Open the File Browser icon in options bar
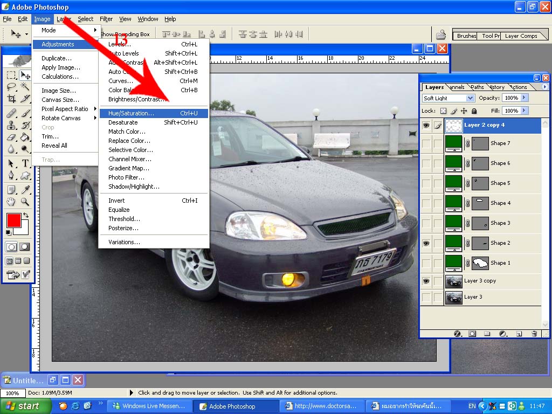The height and width of the screenshot is (414, 552). (441, 34)
